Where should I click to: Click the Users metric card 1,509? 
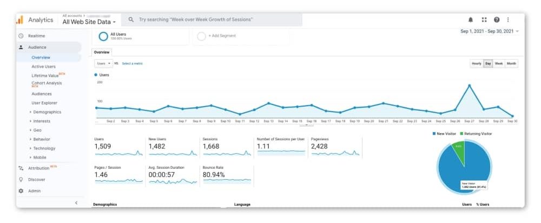point(118,147)
